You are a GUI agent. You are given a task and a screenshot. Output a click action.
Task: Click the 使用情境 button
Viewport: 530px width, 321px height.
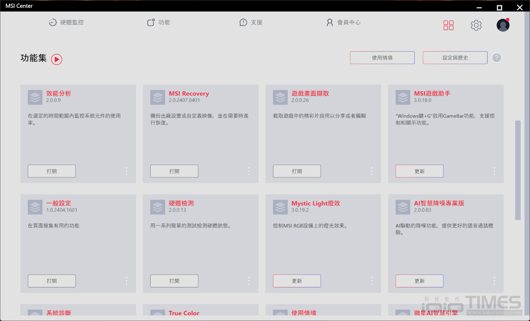tap(382, 58)
